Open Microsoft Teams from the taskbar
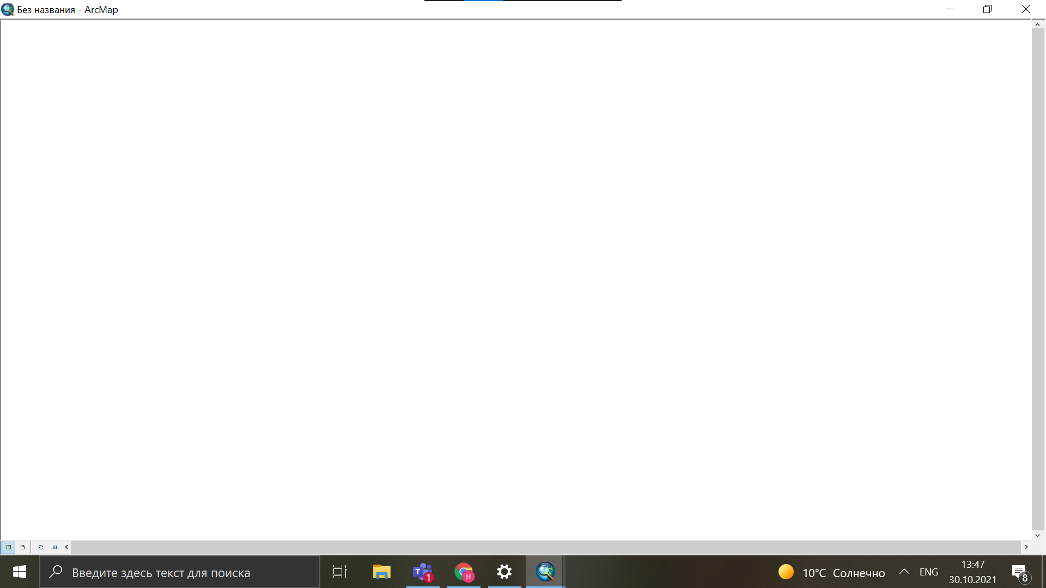Screen dimensions: 1046x588 pyautogui.click(x=422, y=572)
